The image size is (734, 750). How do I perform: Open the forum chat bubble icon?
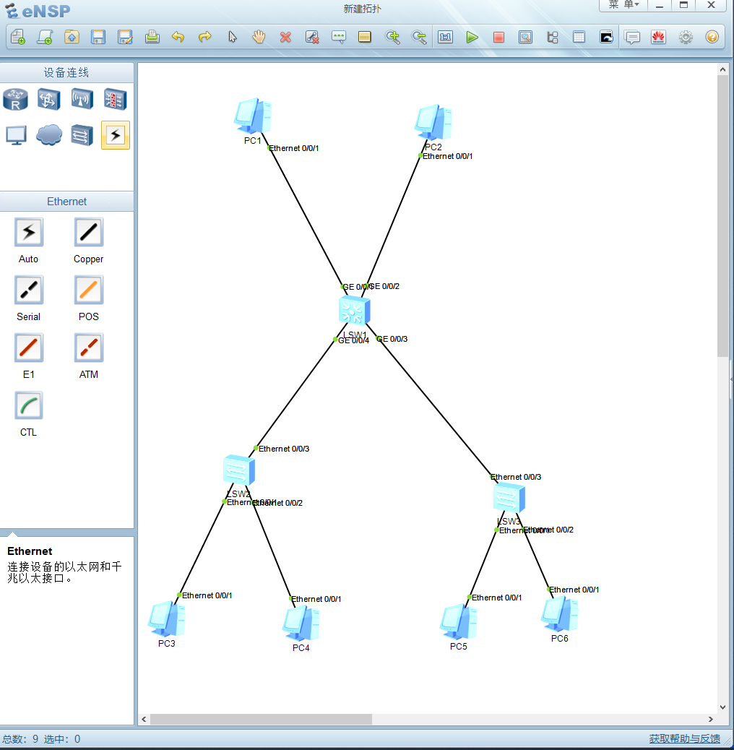(x=633, y=37)
